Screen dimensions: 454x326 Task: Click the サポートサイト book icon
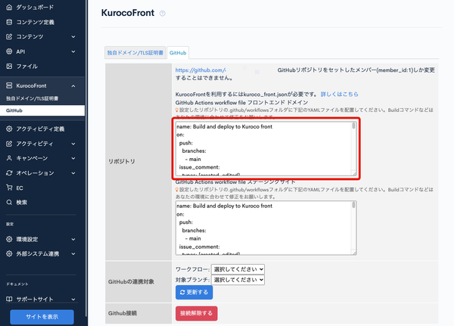[x=9, y=299]
